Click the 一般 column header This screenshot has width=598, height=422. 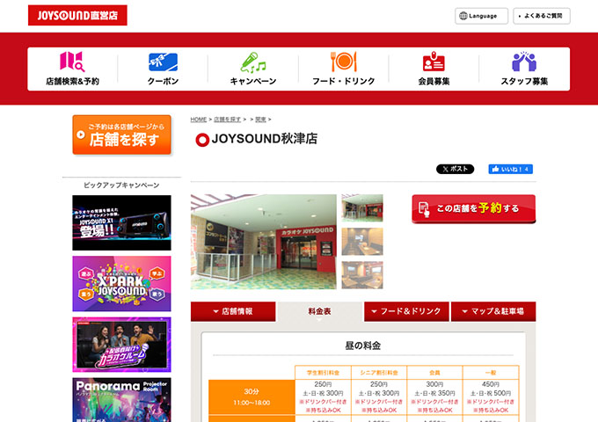point(491,373)
